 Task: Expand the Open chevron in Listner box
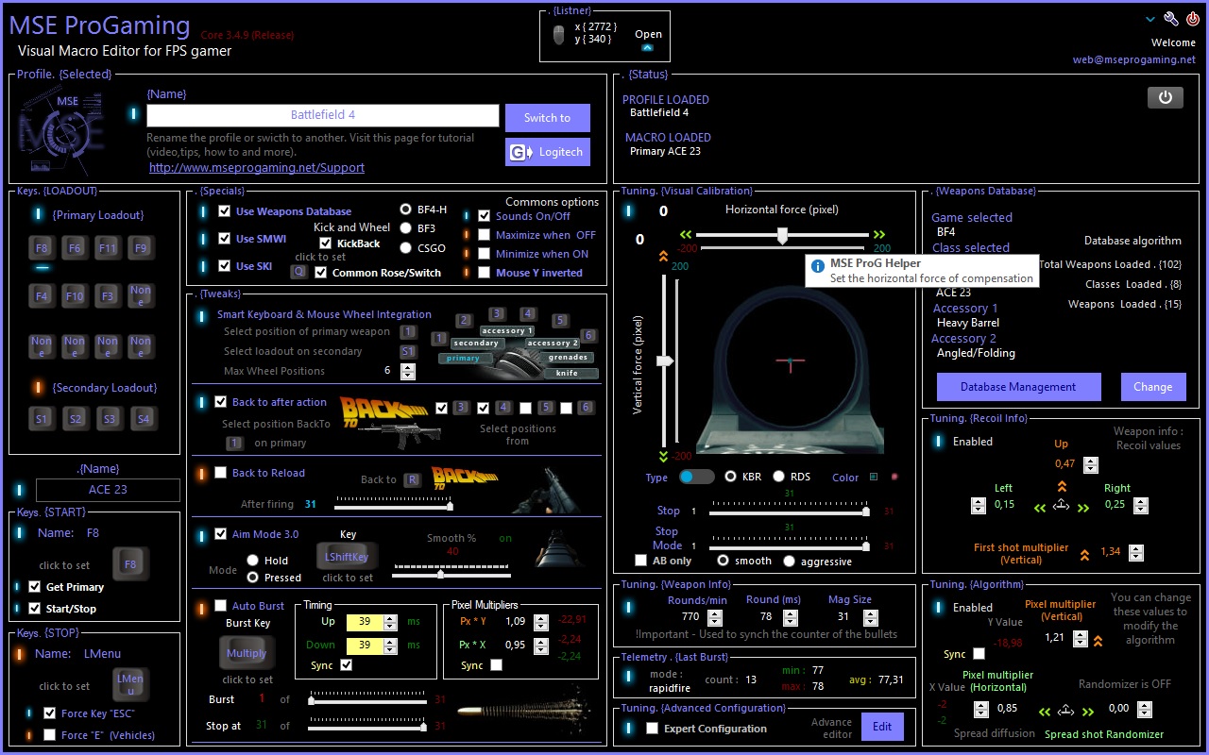coord(647,47)
